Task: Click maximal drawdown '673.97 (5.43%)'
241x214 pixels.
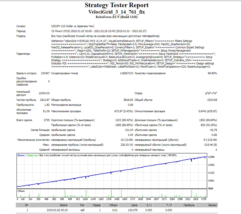Action: [124, 111]
